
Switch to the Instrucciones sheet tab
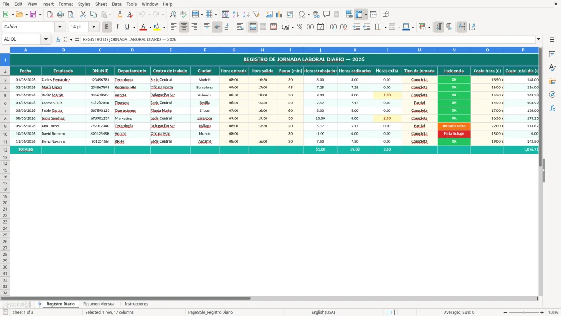coord(137,304)
